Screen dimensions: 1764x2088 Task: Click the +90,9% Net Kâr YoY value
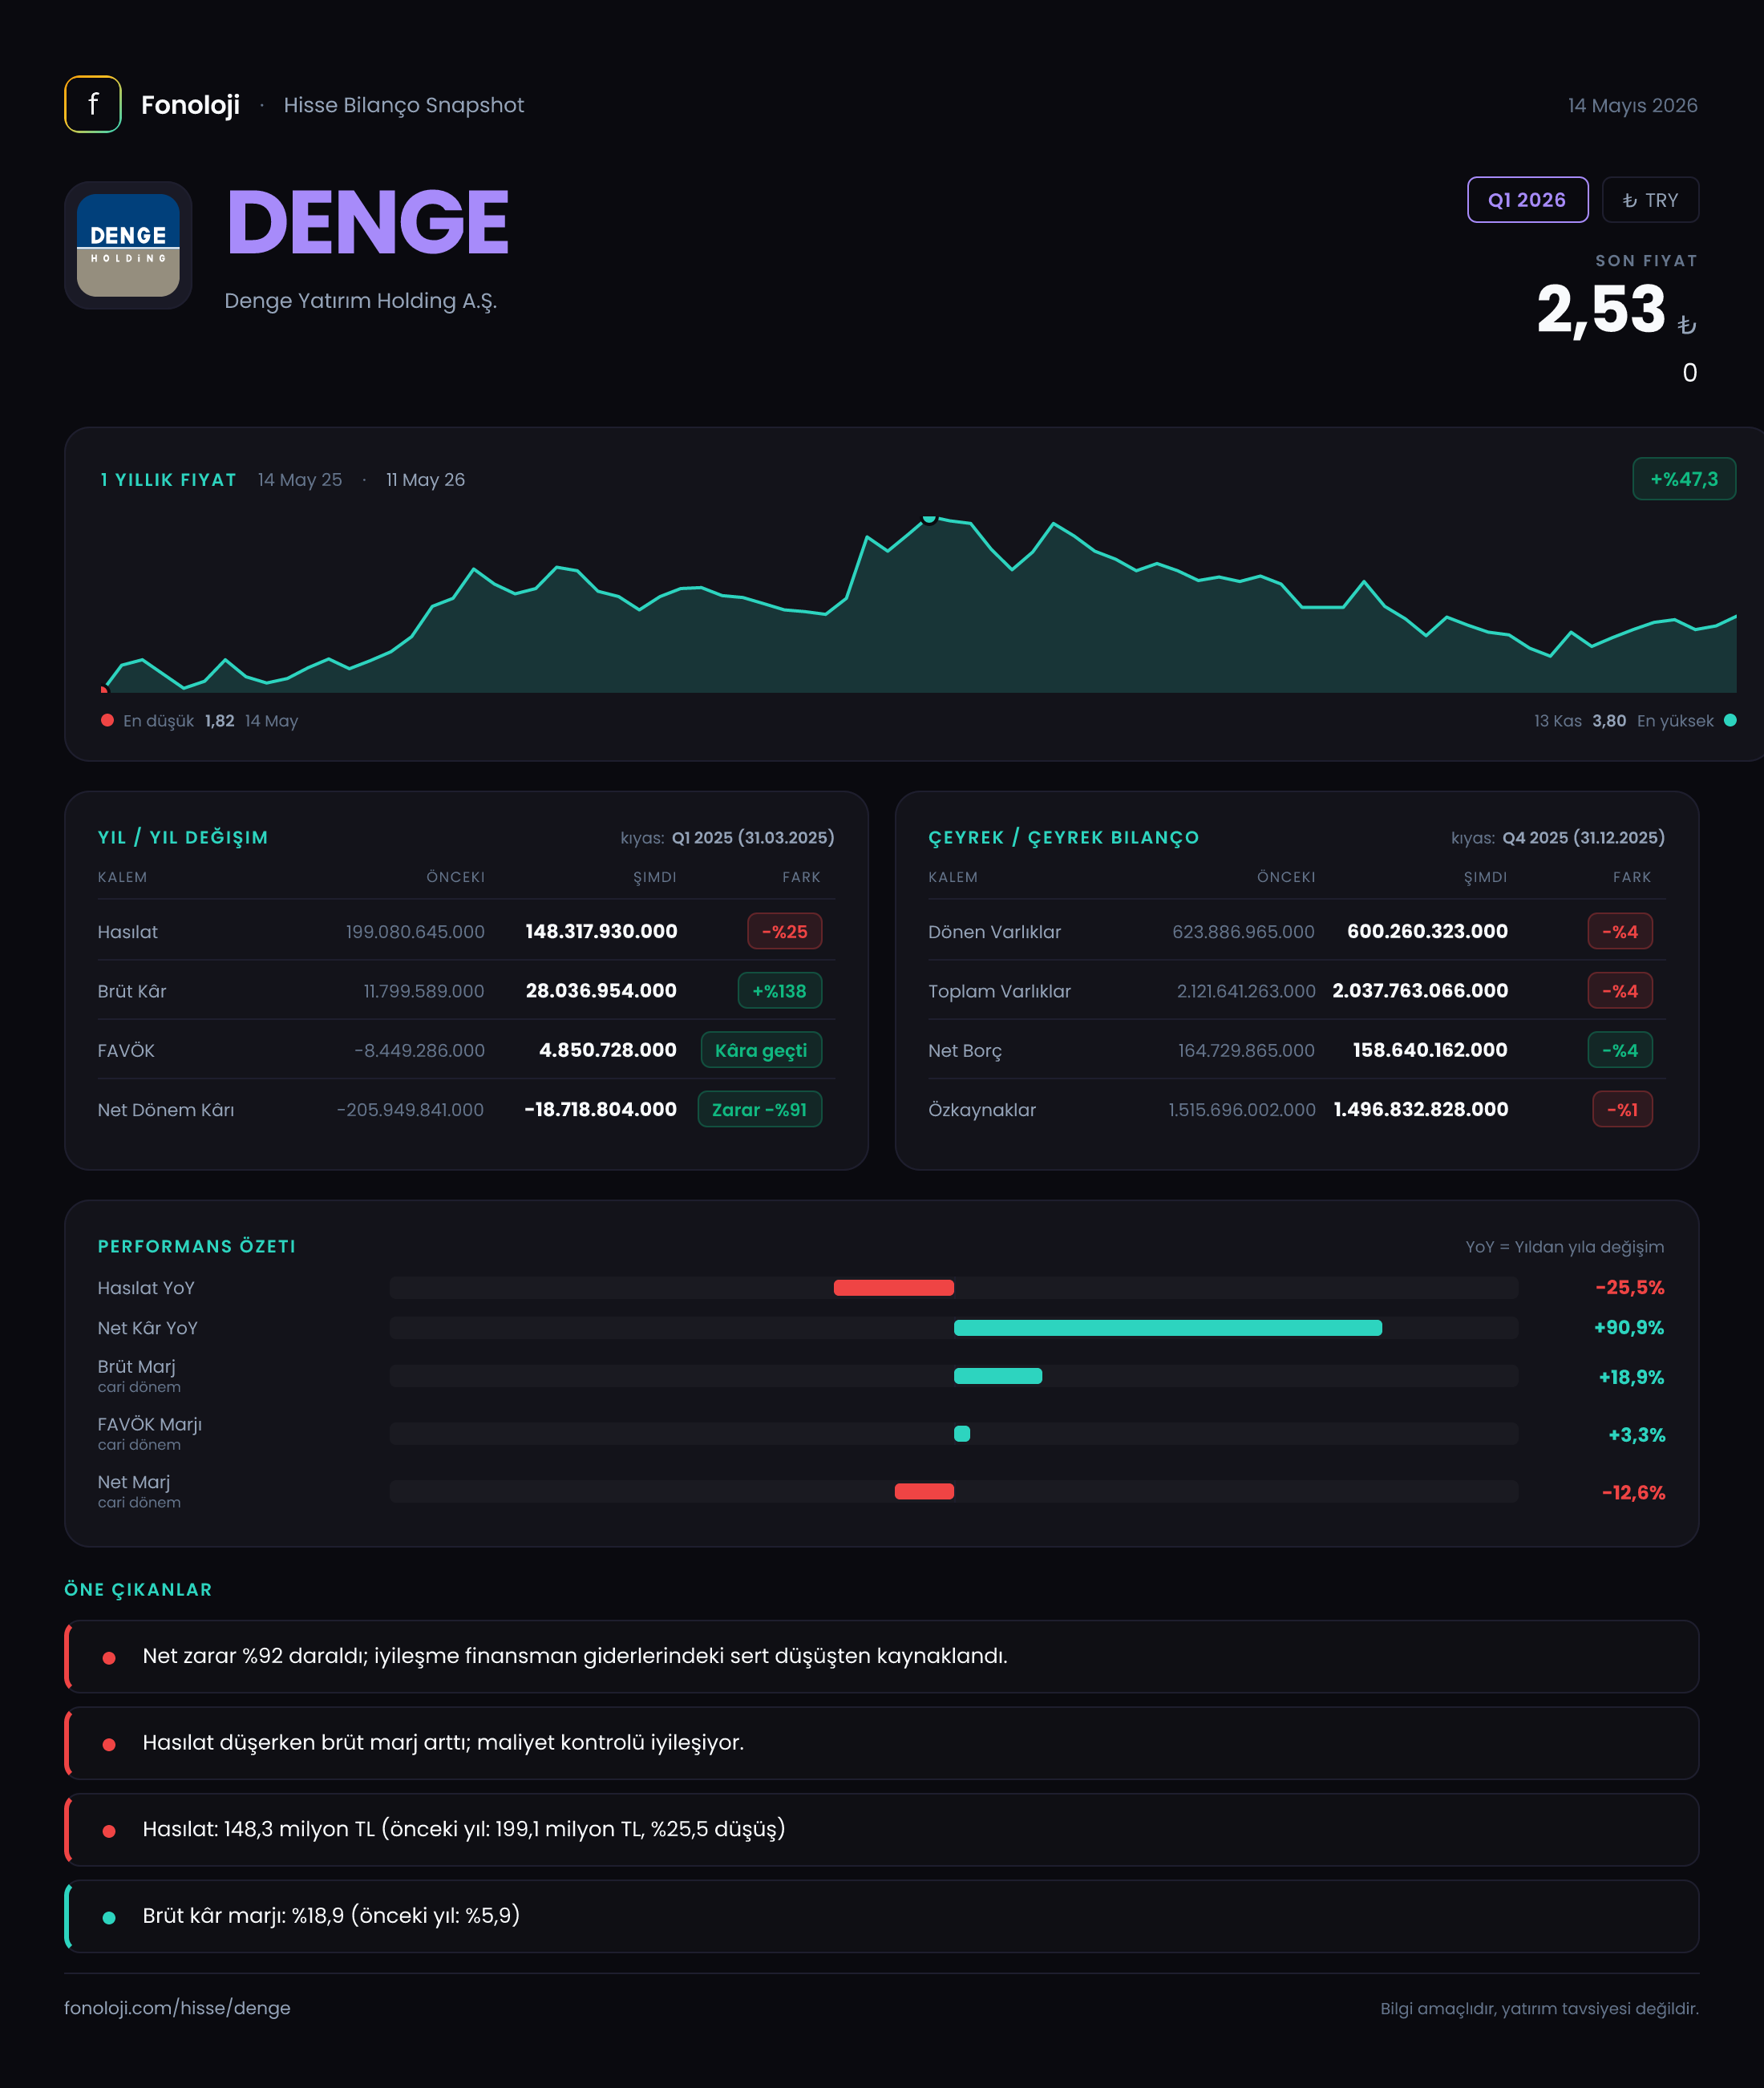(1629, 1327)
